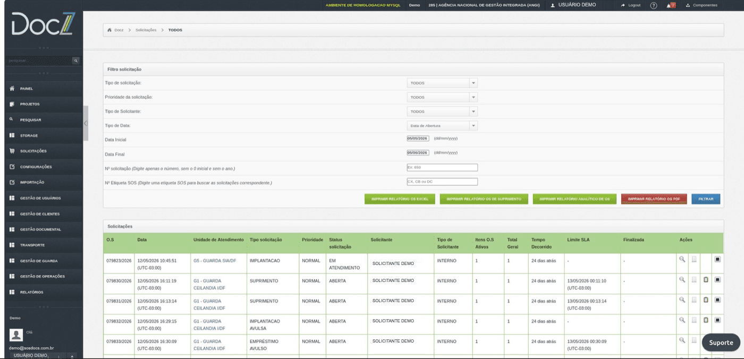
Task: Focus the Nº Etiqueta SOS input field
Action: point(442,182)
